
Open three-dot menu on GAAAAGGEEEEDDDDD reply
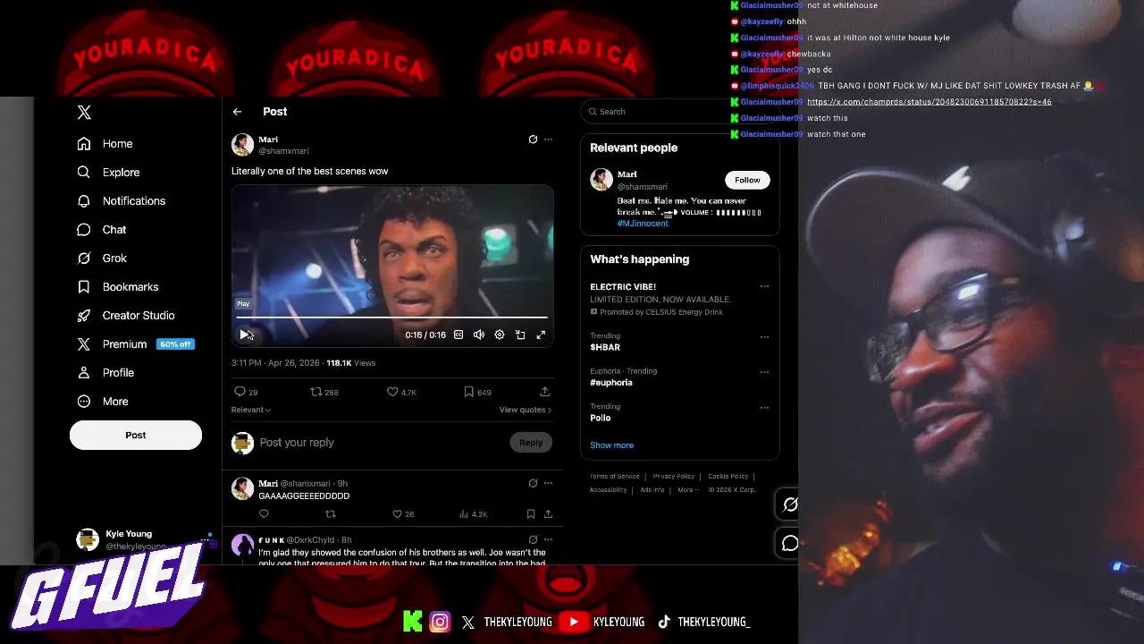[548, 483]
